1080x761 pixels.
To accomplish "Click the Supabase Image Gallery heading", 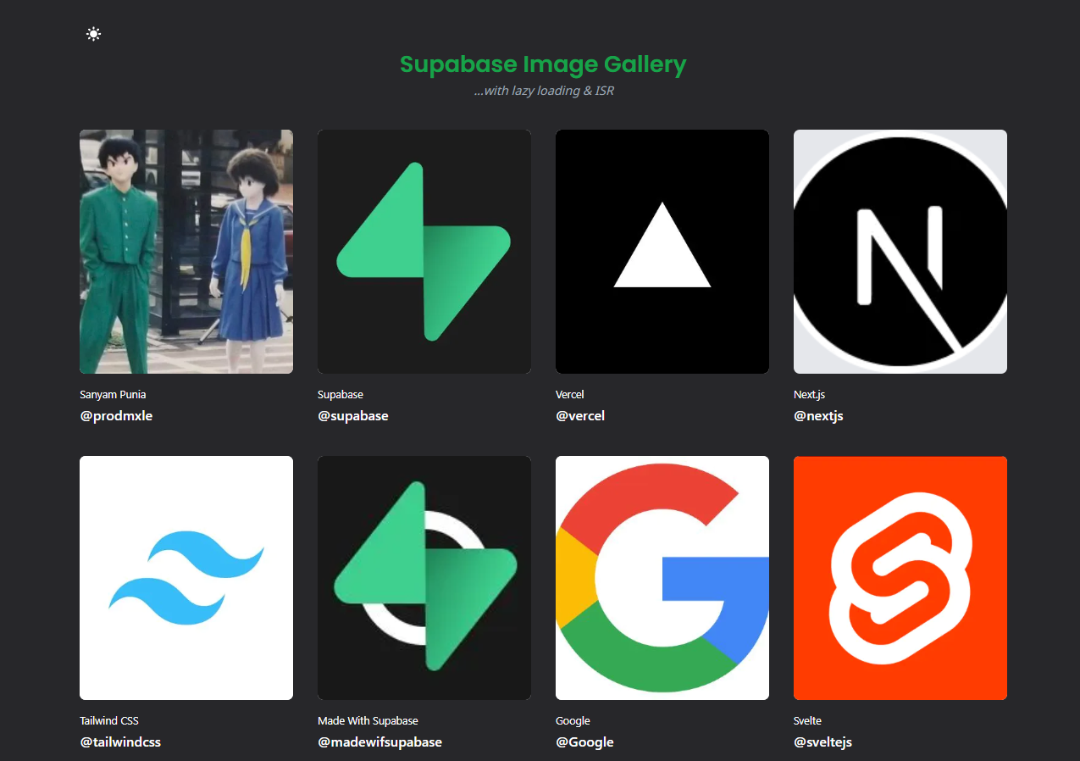I will (542, 64).
